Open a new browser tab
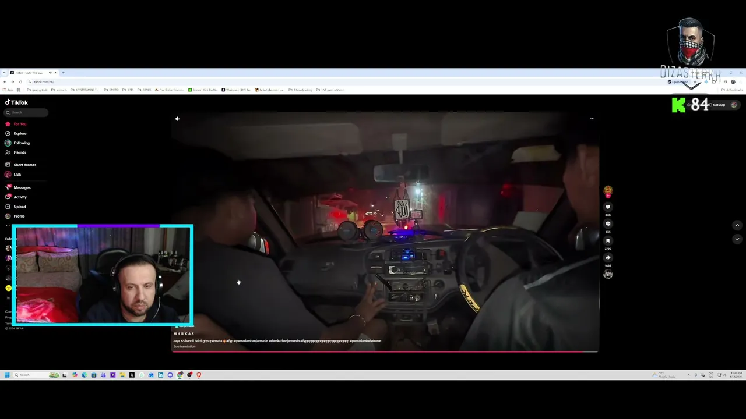746x419 pixels. (63, 73)
